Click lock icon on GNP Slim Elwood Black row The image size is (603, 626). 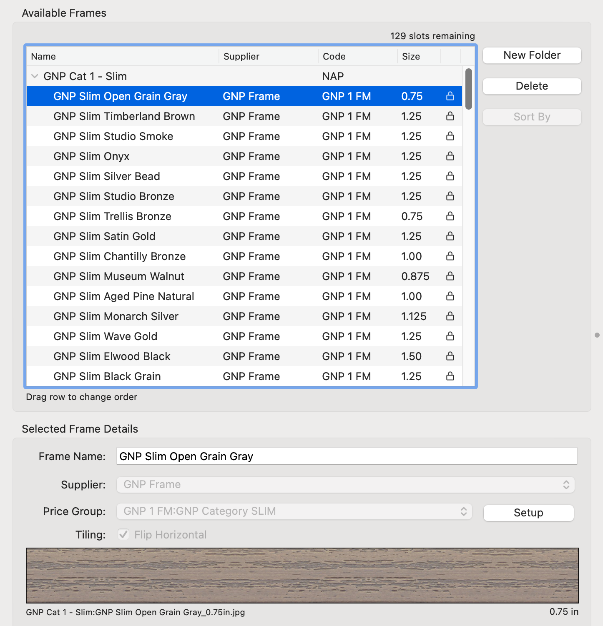(x=450, y=356)
